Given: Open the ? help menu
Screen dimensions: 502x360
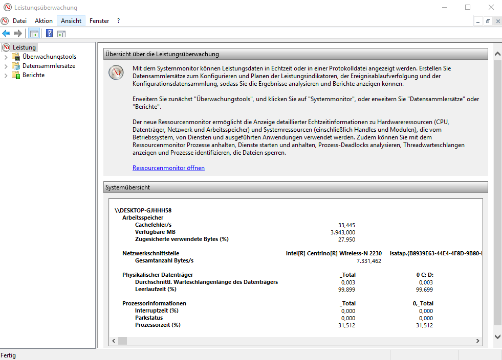Looking at the screenshot, I should 118,21.
